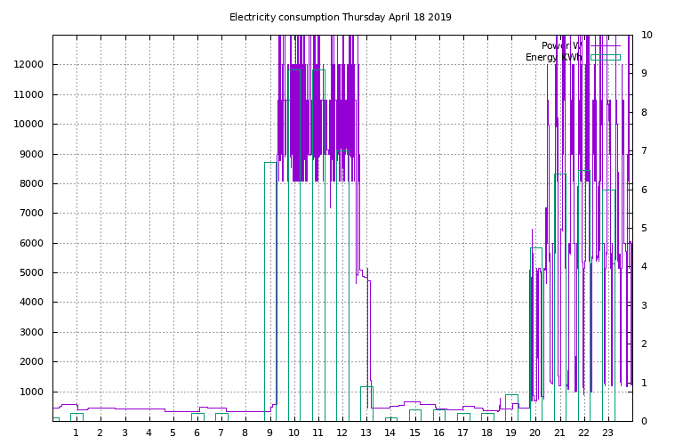Viewport: 683px width, 445px height.
Task: Click the green energy bar at hour 23
Action: click(608, 305)
